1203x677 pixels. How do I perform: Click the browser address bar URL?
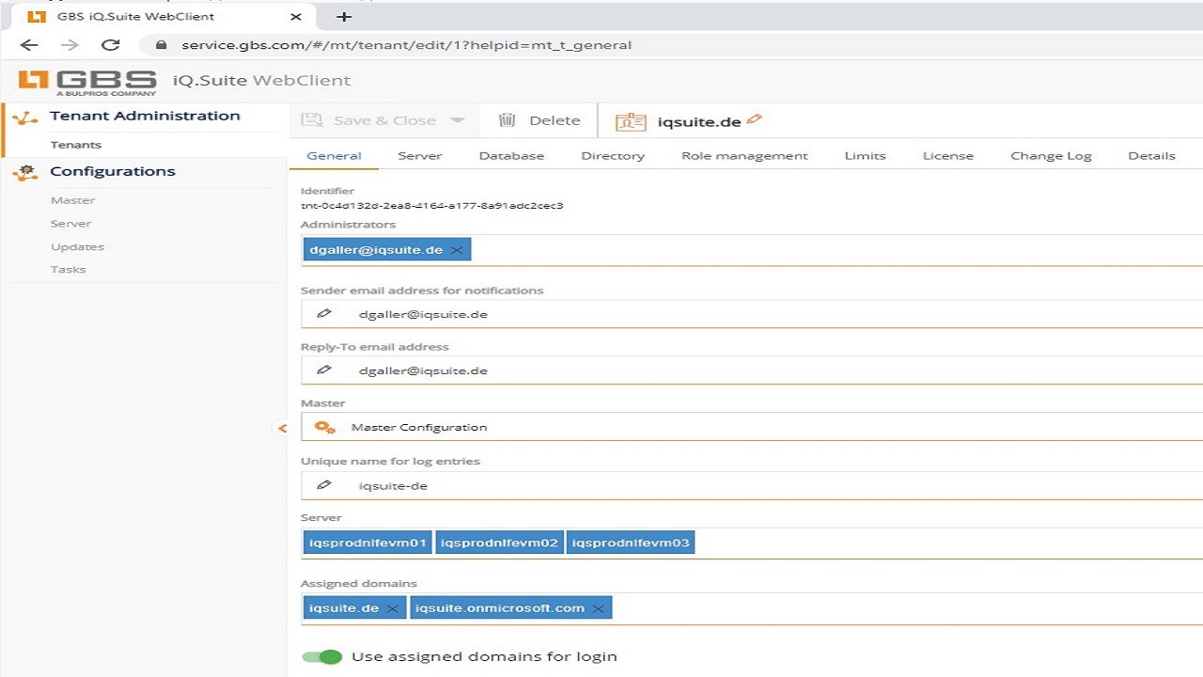(406, 44)
